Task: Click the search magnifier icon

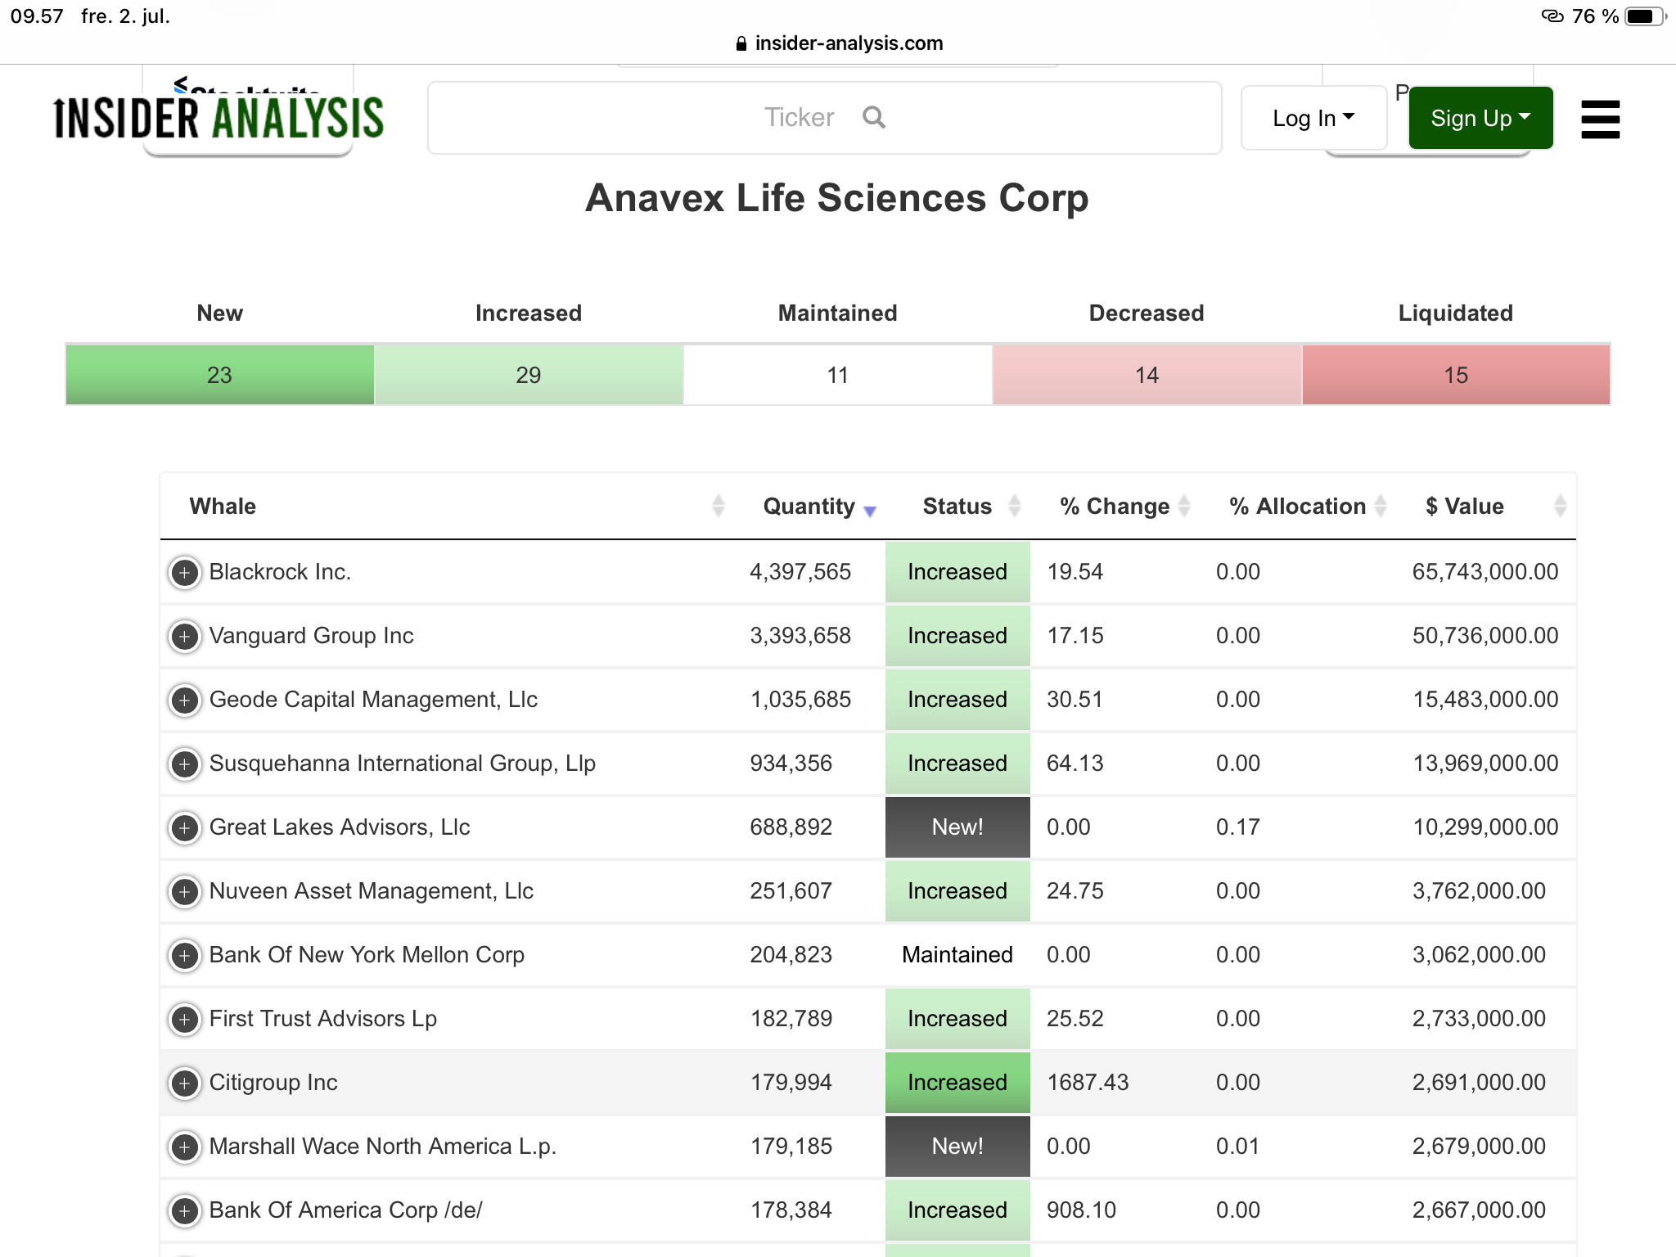Action: pos(873,117)
